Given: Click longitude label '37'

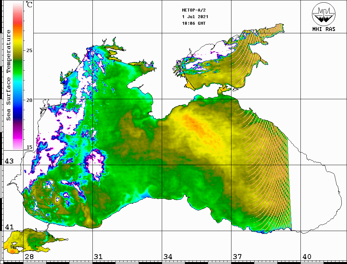Looking at the screenshot, I should click(x=237, y=256).
